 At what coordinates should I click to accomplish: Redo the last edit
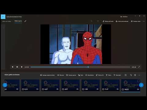(98, 21)
